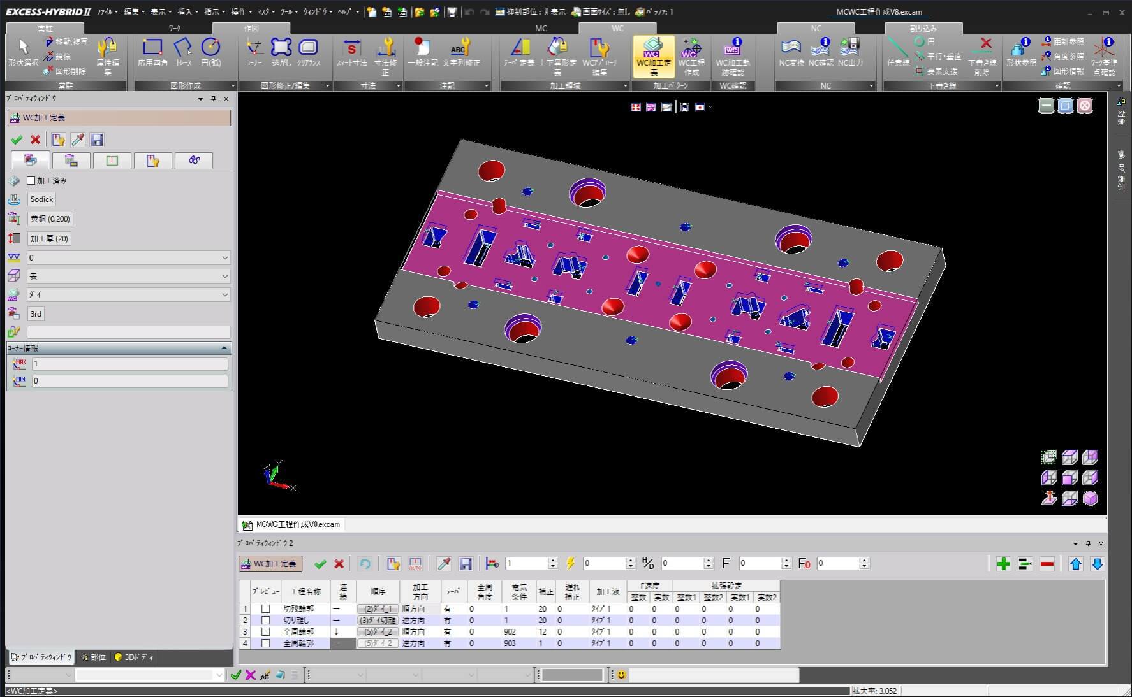1132x697 pixels.
Task: Click the Sodick machine button
Action: click(x=41, y=199)
